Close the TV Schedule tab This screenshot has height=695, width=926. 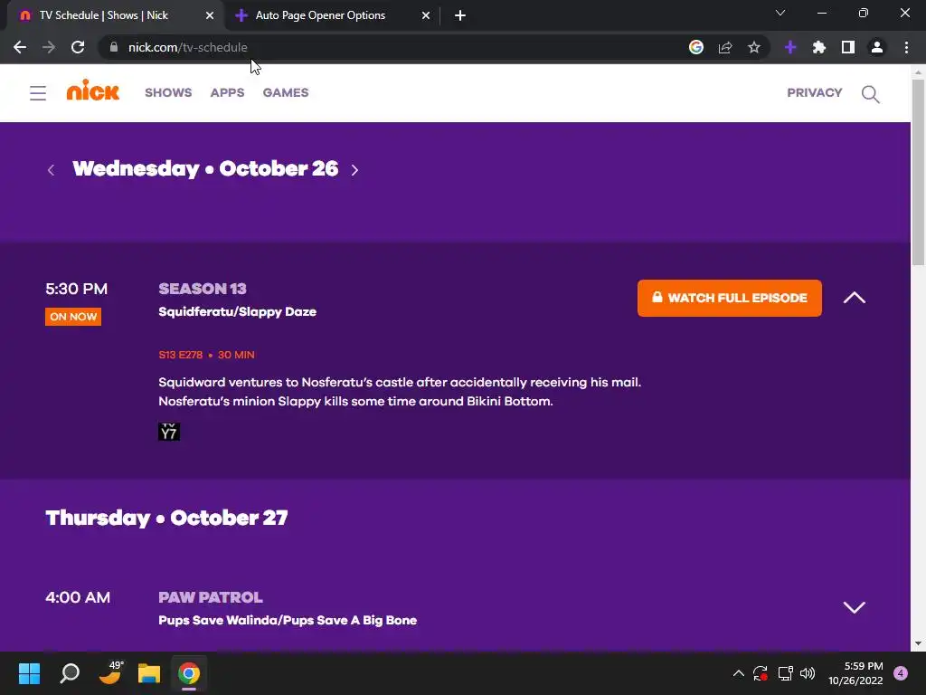coord(210,15)
